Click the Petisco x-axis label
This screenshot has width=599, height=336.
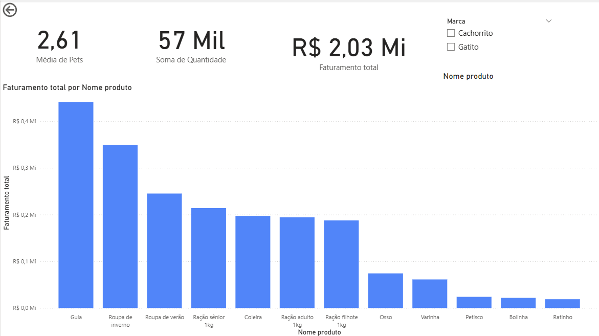(x=474, y=317)
